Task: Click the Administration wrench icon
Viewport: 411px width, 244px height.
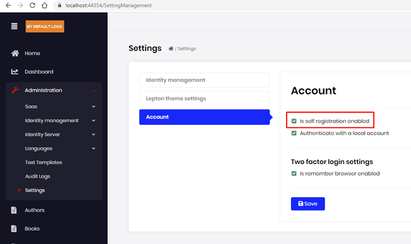Action: 15,90
